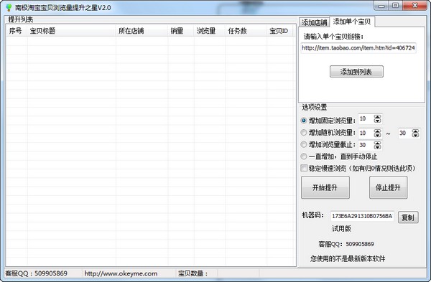Click 您使用的不是最新版本软件 notice
This screenshot has width=431, height=282.
[x=348, y=258]
